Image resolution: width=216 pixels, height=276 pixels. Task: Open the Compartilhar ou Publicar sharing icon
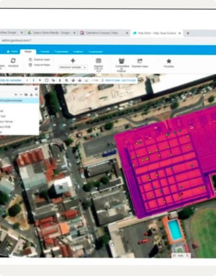(x=122, y=61)
